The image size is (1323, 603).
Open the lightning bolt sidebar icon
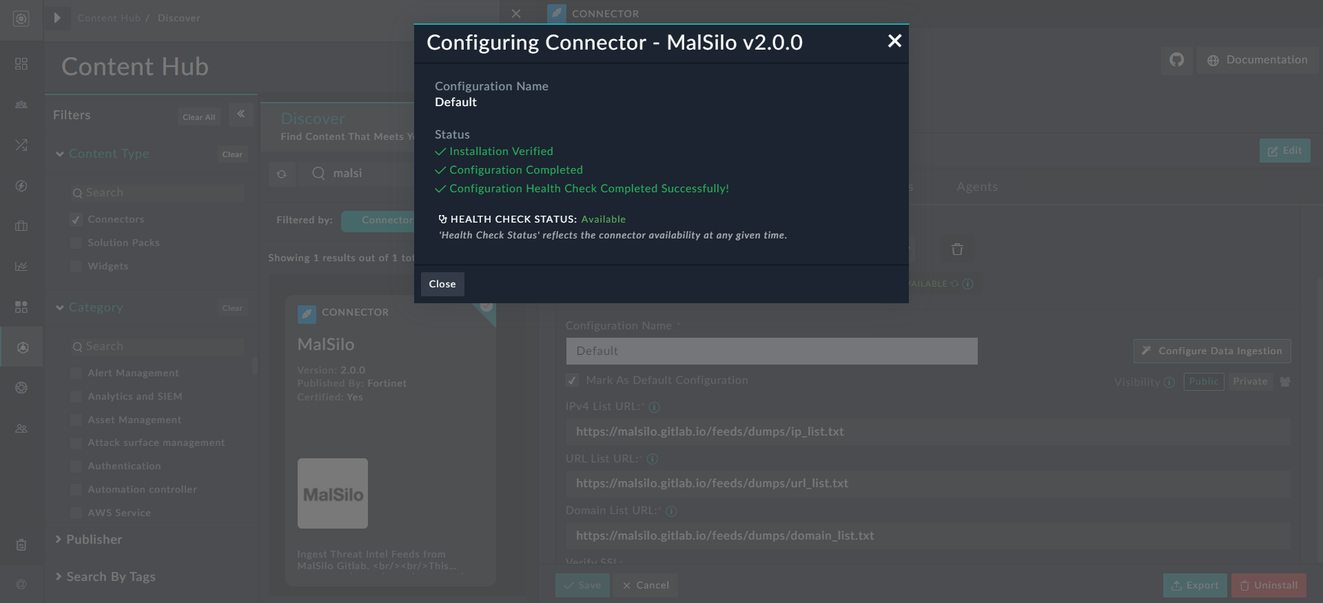coord(21,186)
